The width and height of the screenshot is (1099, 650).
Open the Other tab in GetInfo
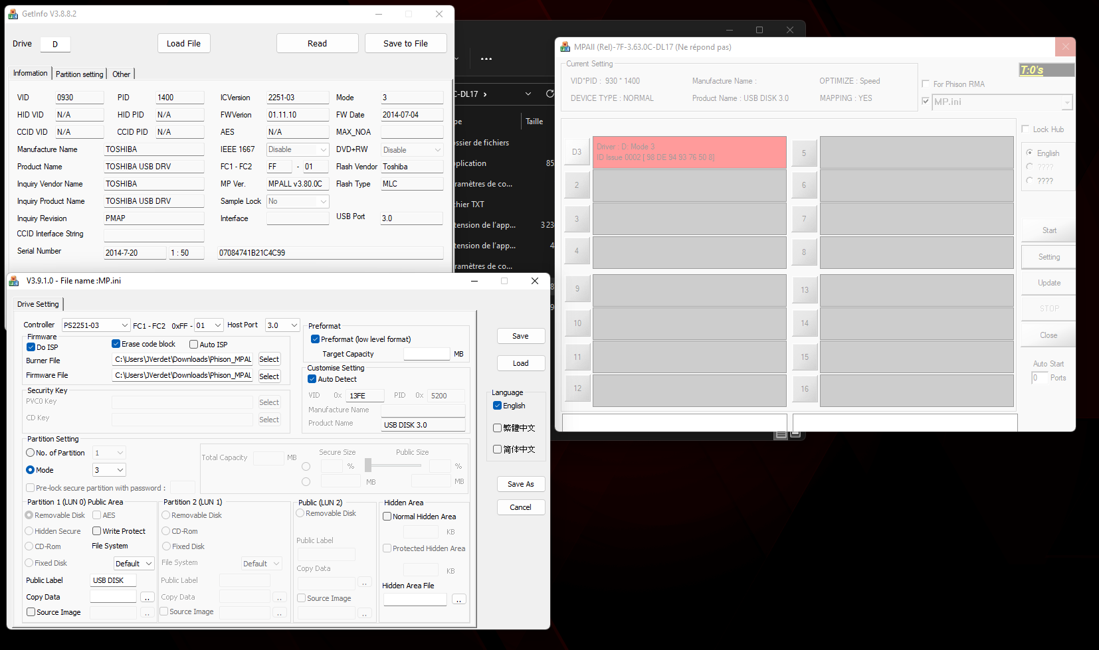click(121, 74)
